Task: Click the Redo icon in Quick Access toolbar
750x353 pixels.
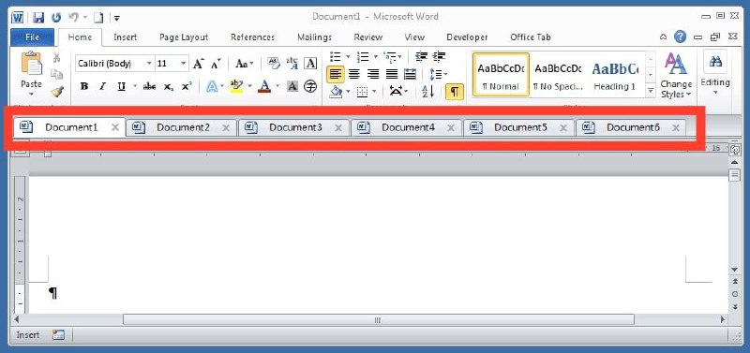Action: tap(56, 18)
